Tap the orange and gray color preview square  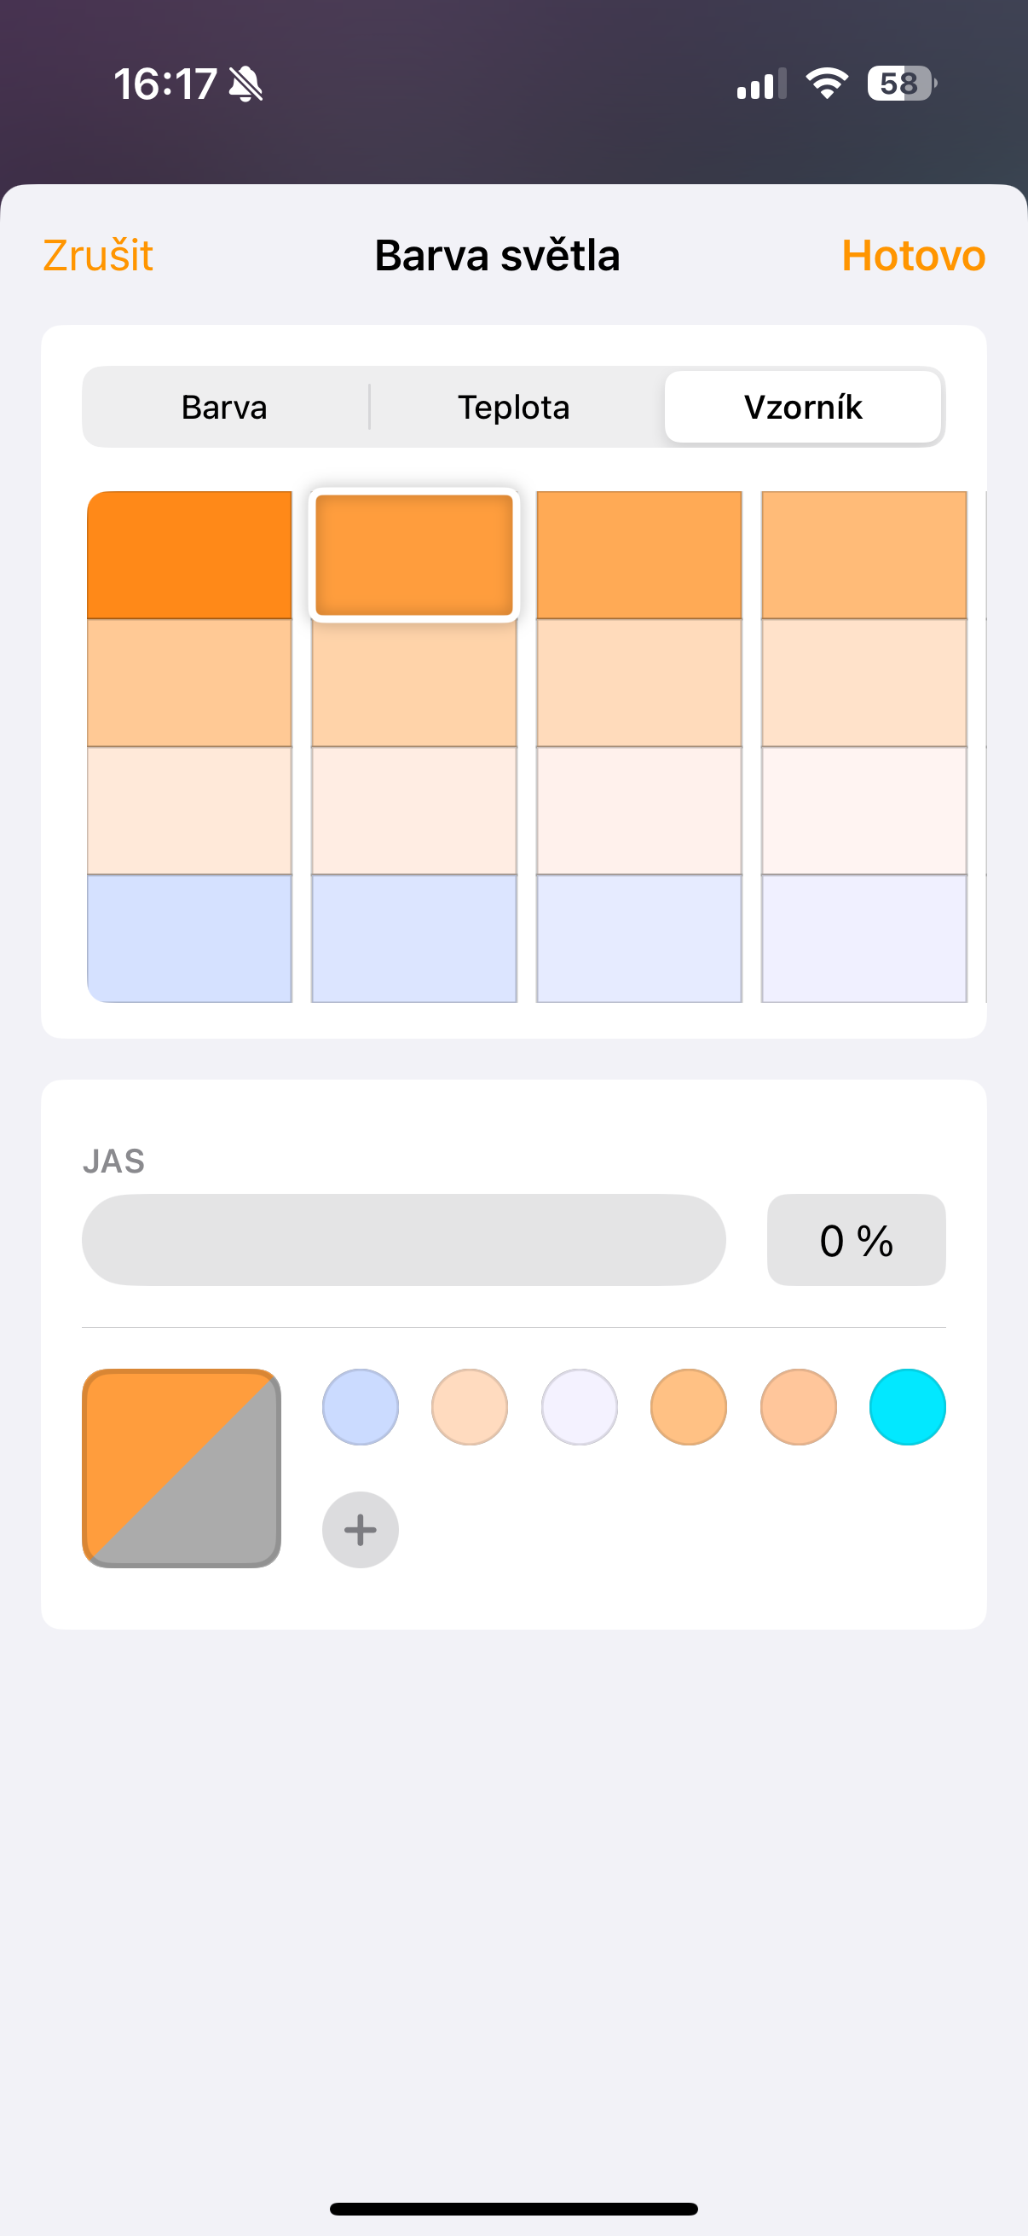[x=182, y=1468]
